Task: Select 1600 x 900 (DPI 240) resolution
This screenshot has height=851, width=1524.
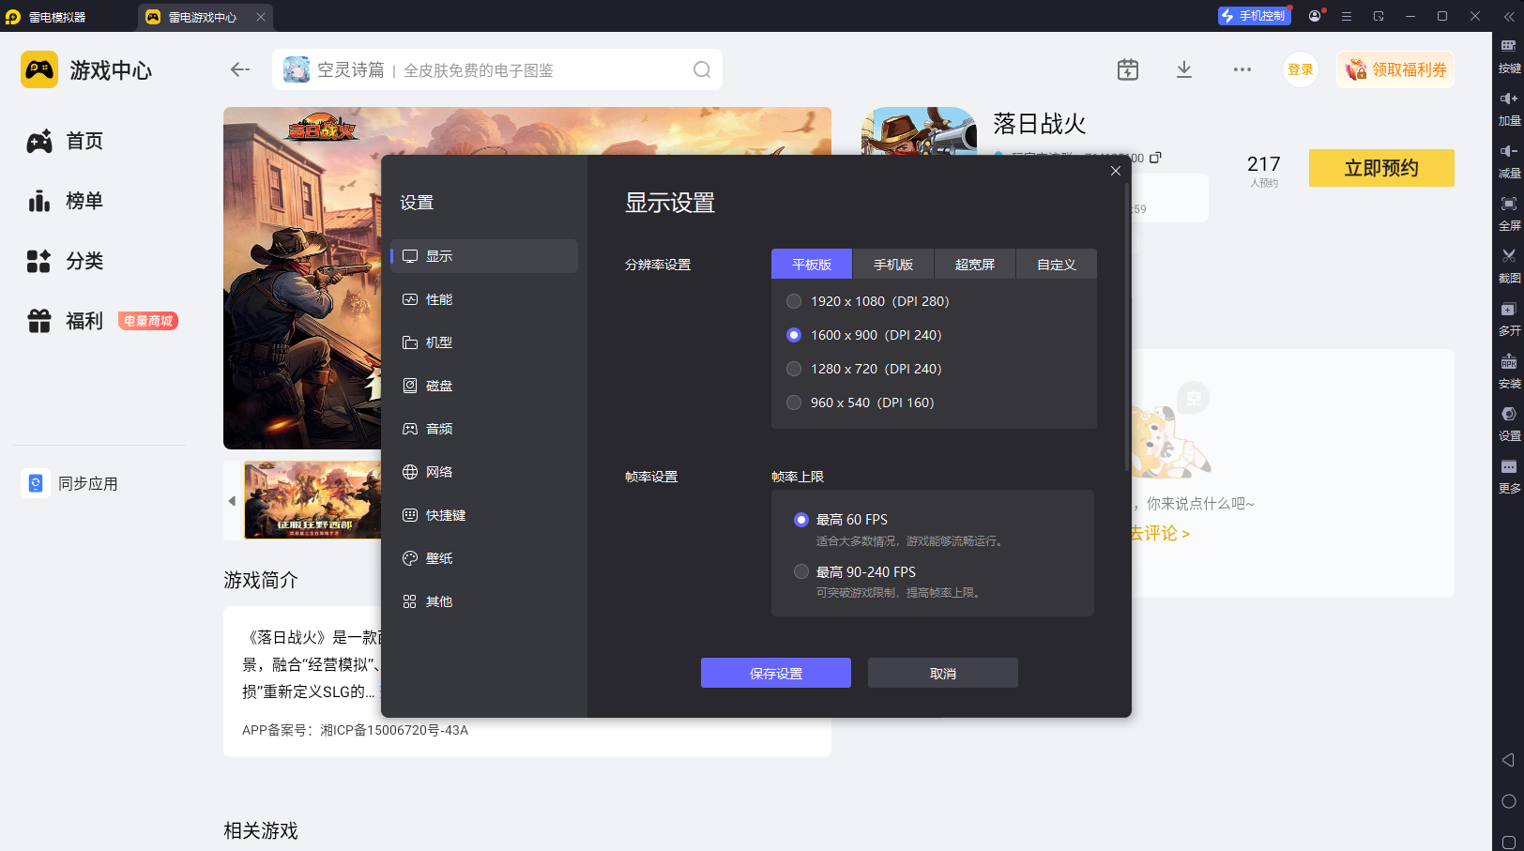Action: (864, 335)
